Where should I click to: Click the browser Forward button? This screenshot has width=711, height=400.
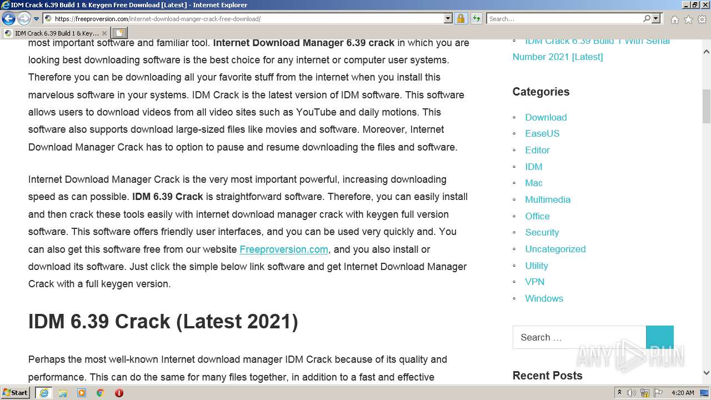[24, 19]
